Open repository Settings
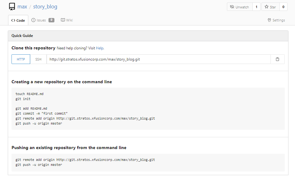This screenshot has height=182, width=295. [x=276, y=20]
